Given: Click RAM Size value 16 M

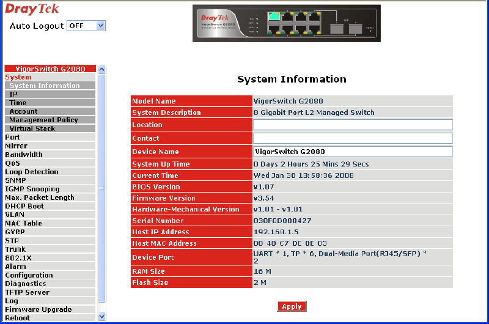Looking at the screenshot, I should [262, 271].
